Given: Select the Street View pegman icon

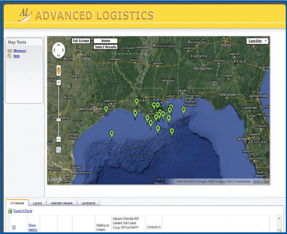Looking at the screenshot, I should 59,70.
